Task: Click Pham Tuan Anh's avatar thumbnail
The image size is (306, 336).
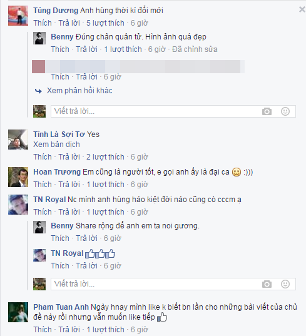Action: [18, 312]
